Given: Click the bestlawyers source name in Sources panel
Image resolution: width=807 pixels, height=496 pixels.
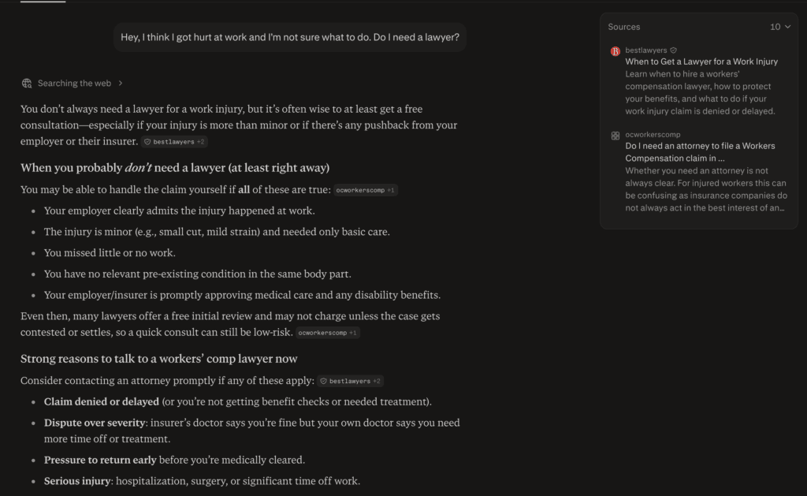Looking at the screenshot, I should pos(646,50).
